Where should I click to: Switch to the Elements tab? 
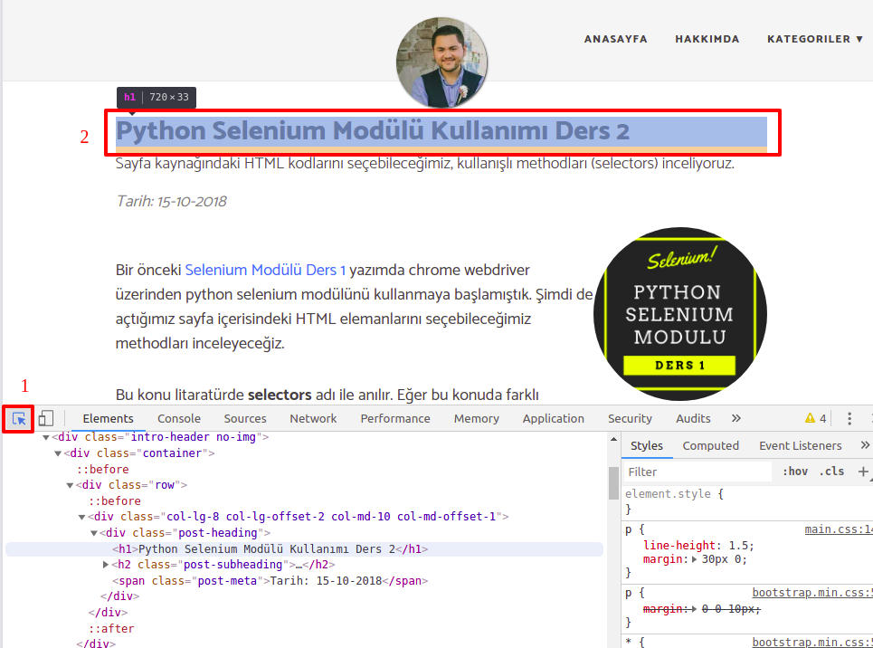tap(108, 418)
